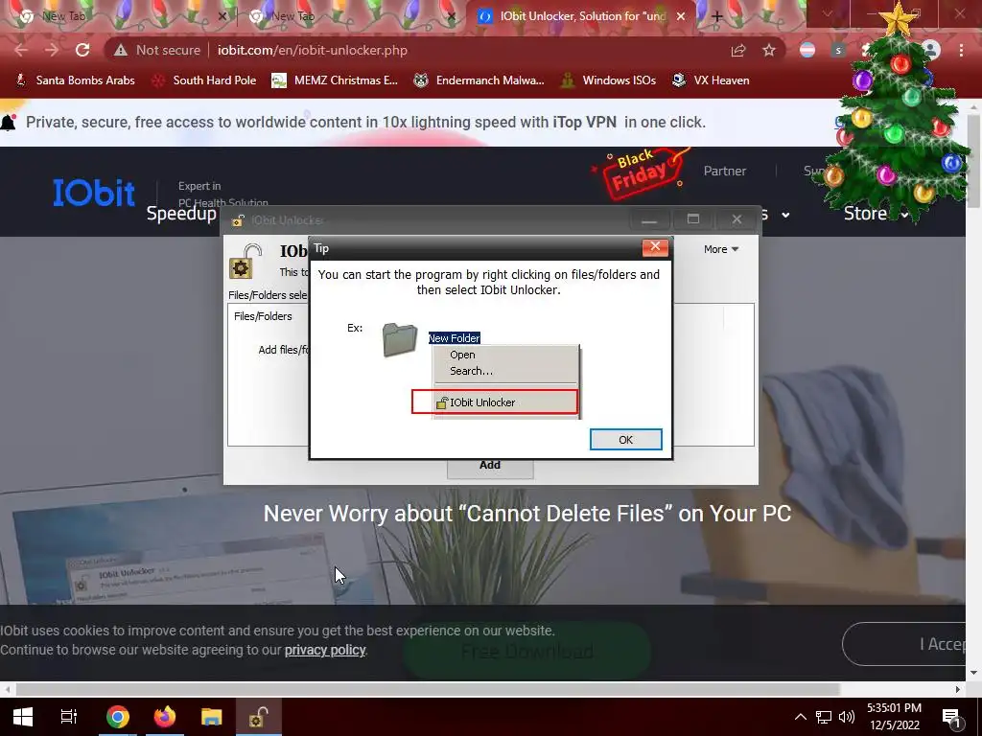
Task: Open the Endermanch Malware bookmark
Action: click(479, 80)
